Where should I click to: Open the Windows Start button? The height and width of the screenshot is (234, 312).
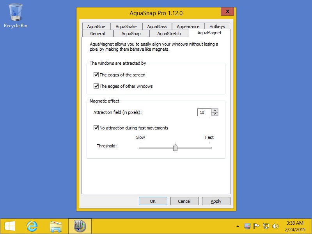pos(9,226)
